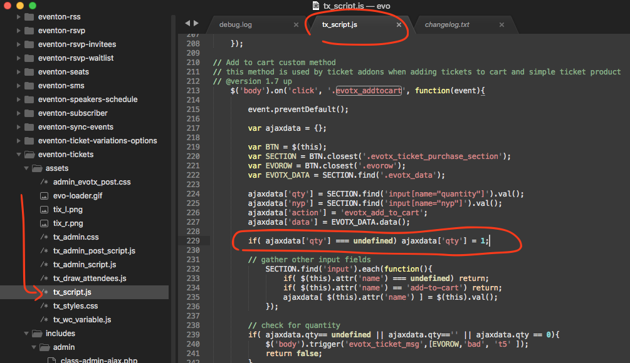Click the tix_l.png image file icon

pos(44,210)
